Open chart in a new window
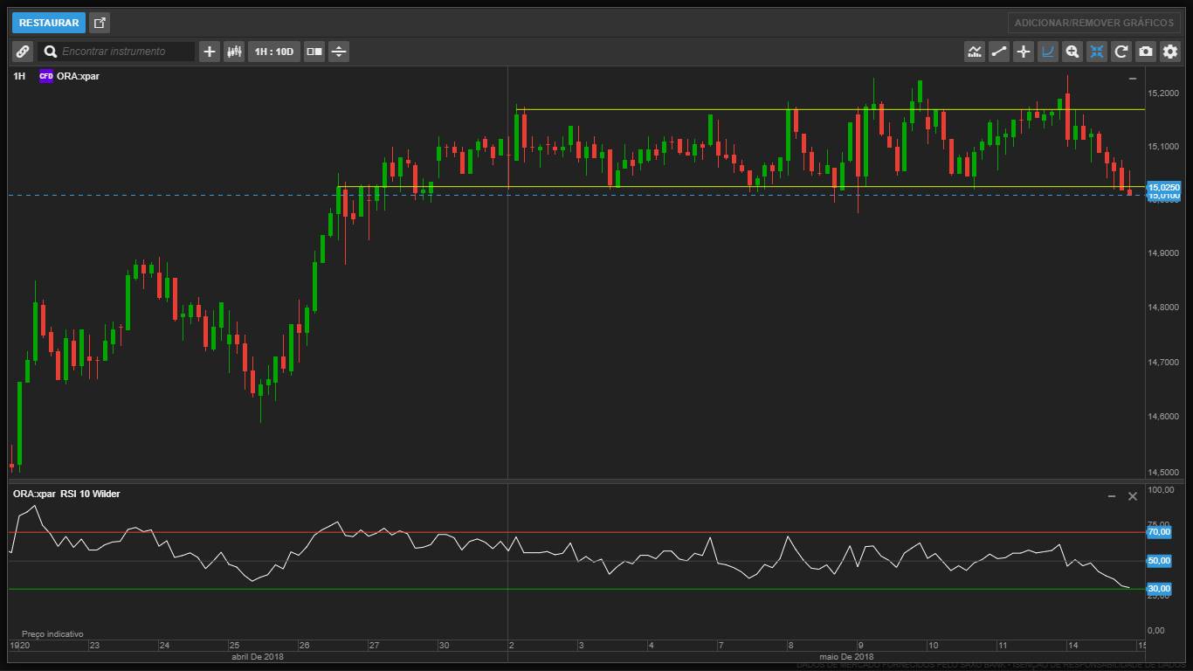The image size is (1193, 671). [x=100, y=23]
